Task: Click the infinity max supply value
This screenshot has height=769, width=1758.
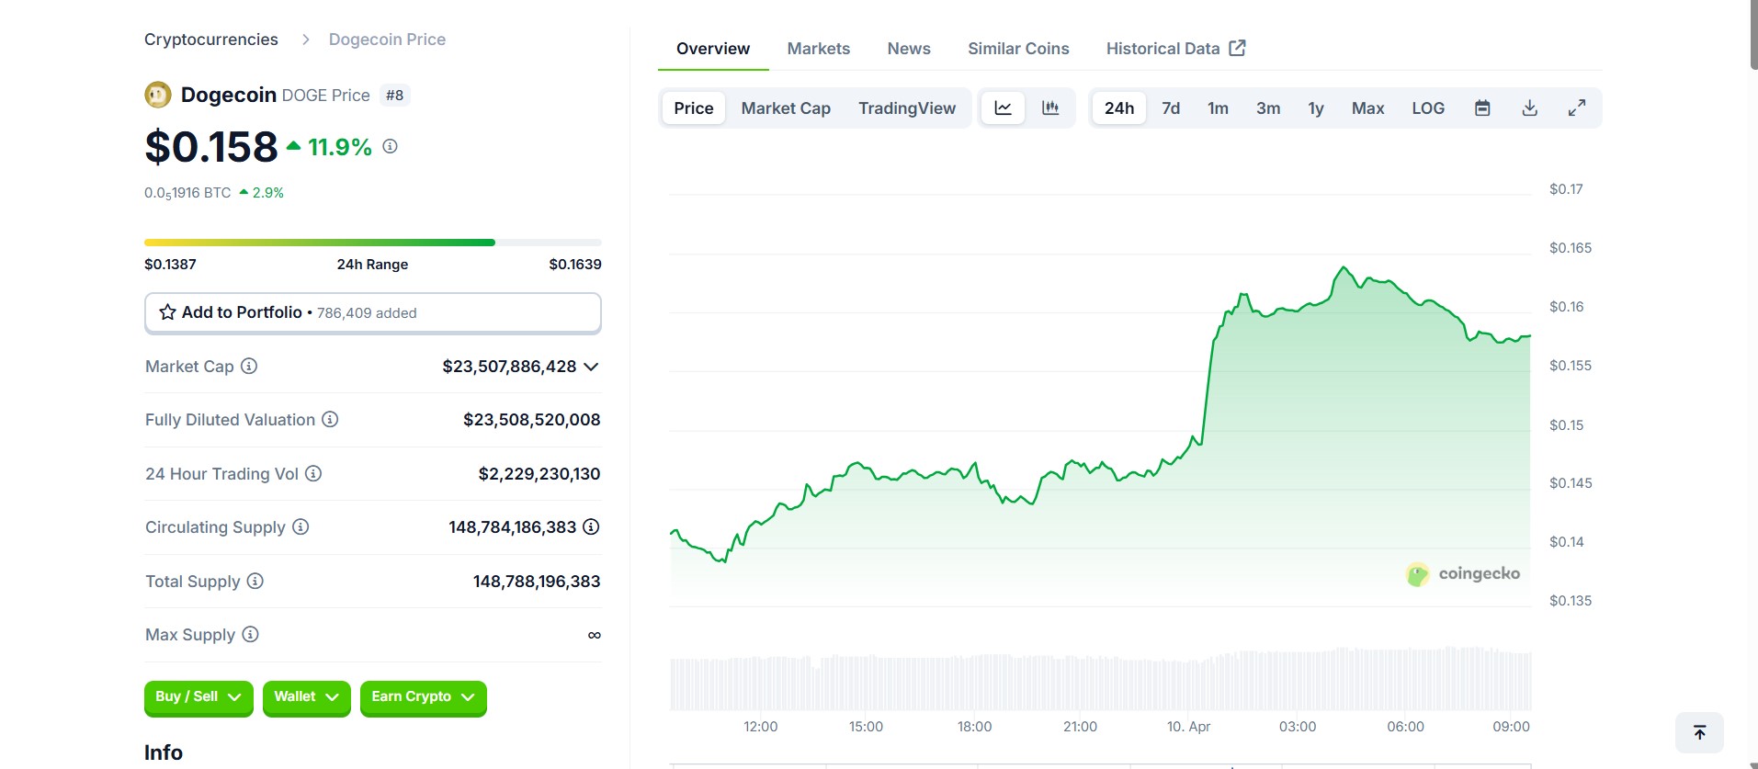Action: pos(595,635)
